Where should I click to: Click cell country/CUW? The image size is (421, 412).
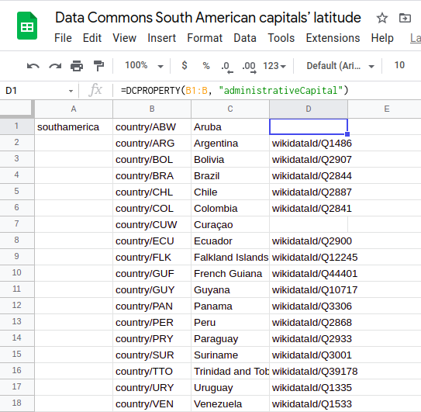pyautogui.click(x=152, y=224)
